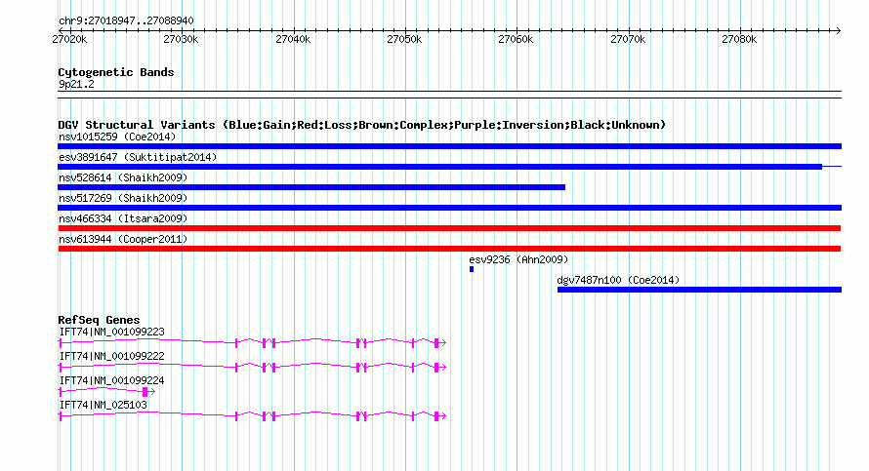The height and width of the screenshot is (471, 869).
Task: Select the nsv517269 (Shaikh2009) label
Action: click(x=123, y=198)
